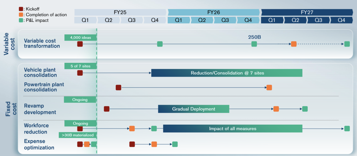Screen dimensions: 357x156
Task: Click the Variable cost transformation kickoff marker
Action: pos(80,44)
